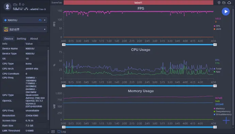Toggle the Log checkbox
Screen dimensions: 235x134
[x=59, y=132]
